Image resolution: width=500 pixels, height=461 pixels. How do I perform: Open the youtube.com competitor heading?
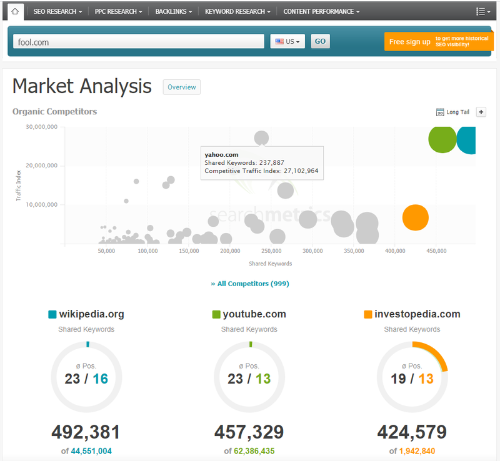[x=254, y=314]
